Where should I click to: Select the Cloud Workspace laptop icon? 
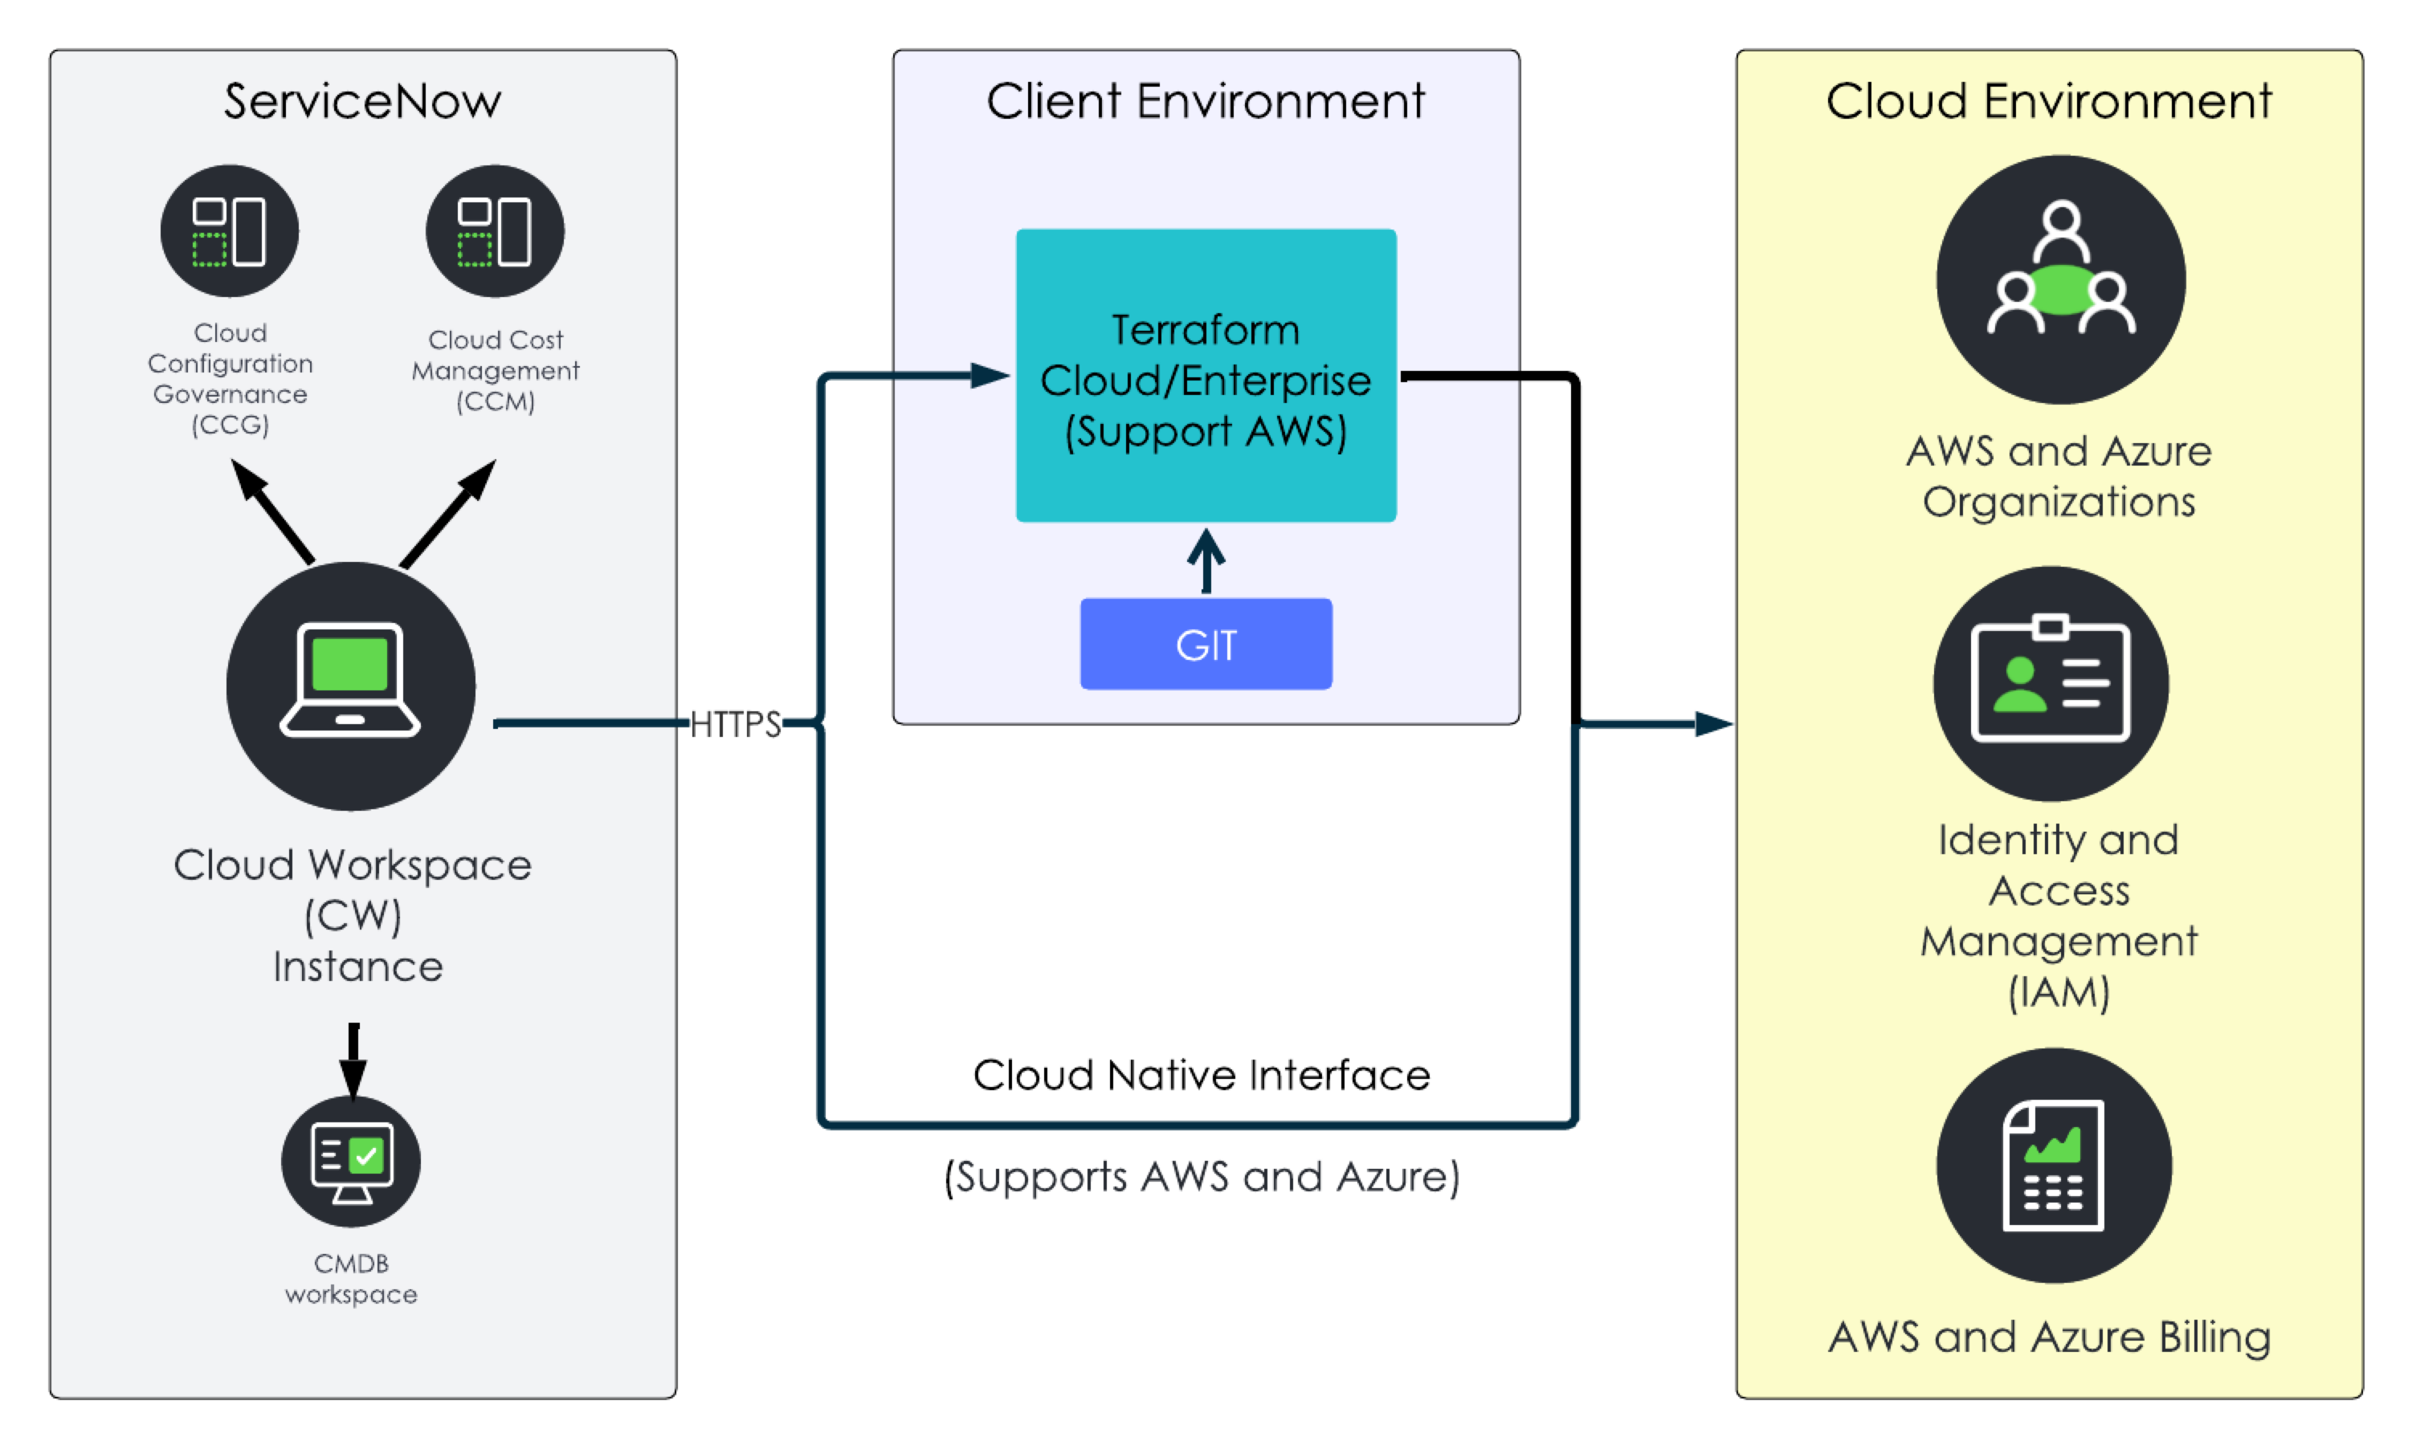point(351,686)
